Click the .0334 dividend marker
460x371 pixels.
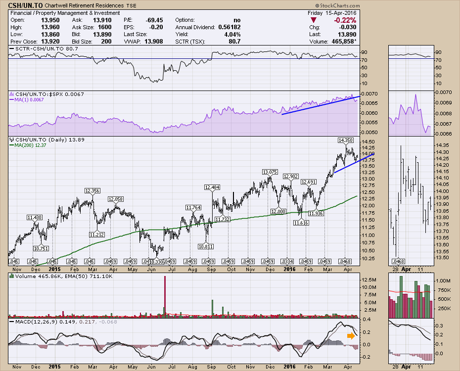click(287, 261)
